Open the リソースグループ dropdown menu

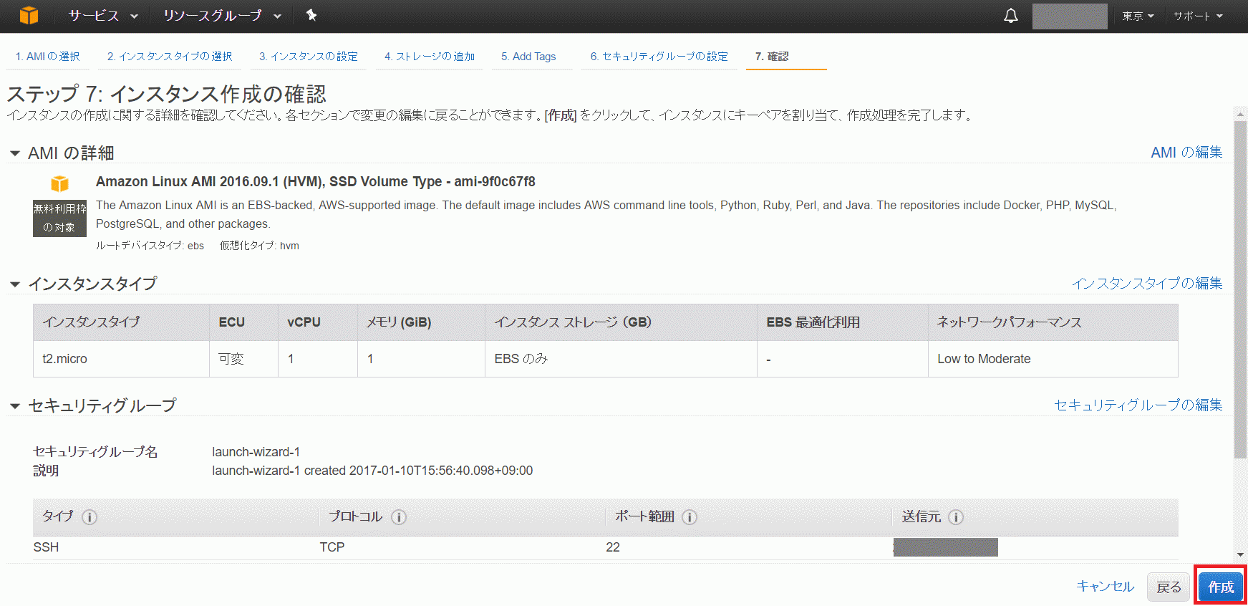point(222,16)
